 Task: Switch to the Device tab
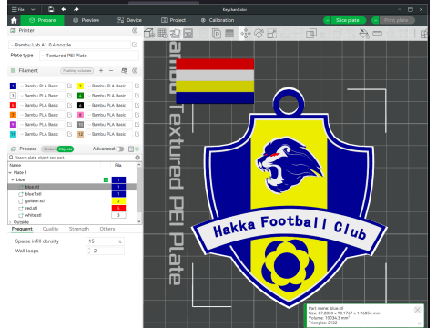coord(129,20)
